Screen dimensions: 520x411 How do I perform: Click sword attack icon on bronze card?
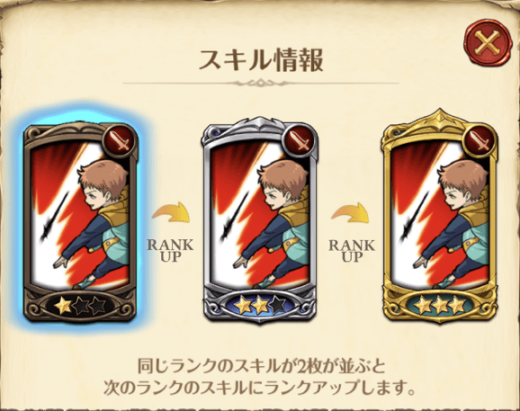tap(120, 141)
